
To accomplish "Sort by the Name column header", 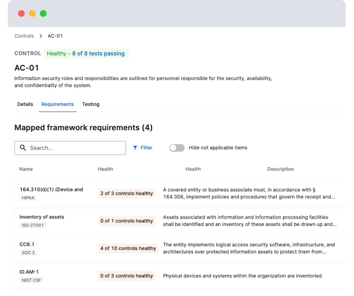I will pyautogui.click(x=26, y=169).
